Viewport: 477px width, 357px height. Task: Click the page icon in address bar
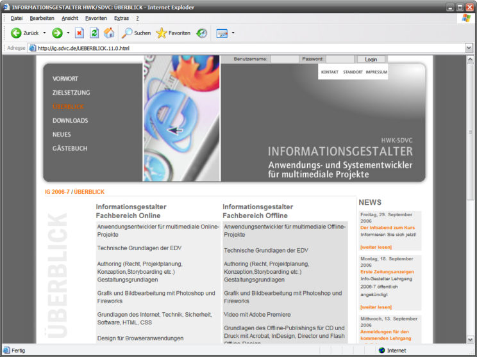click(33, 48)
